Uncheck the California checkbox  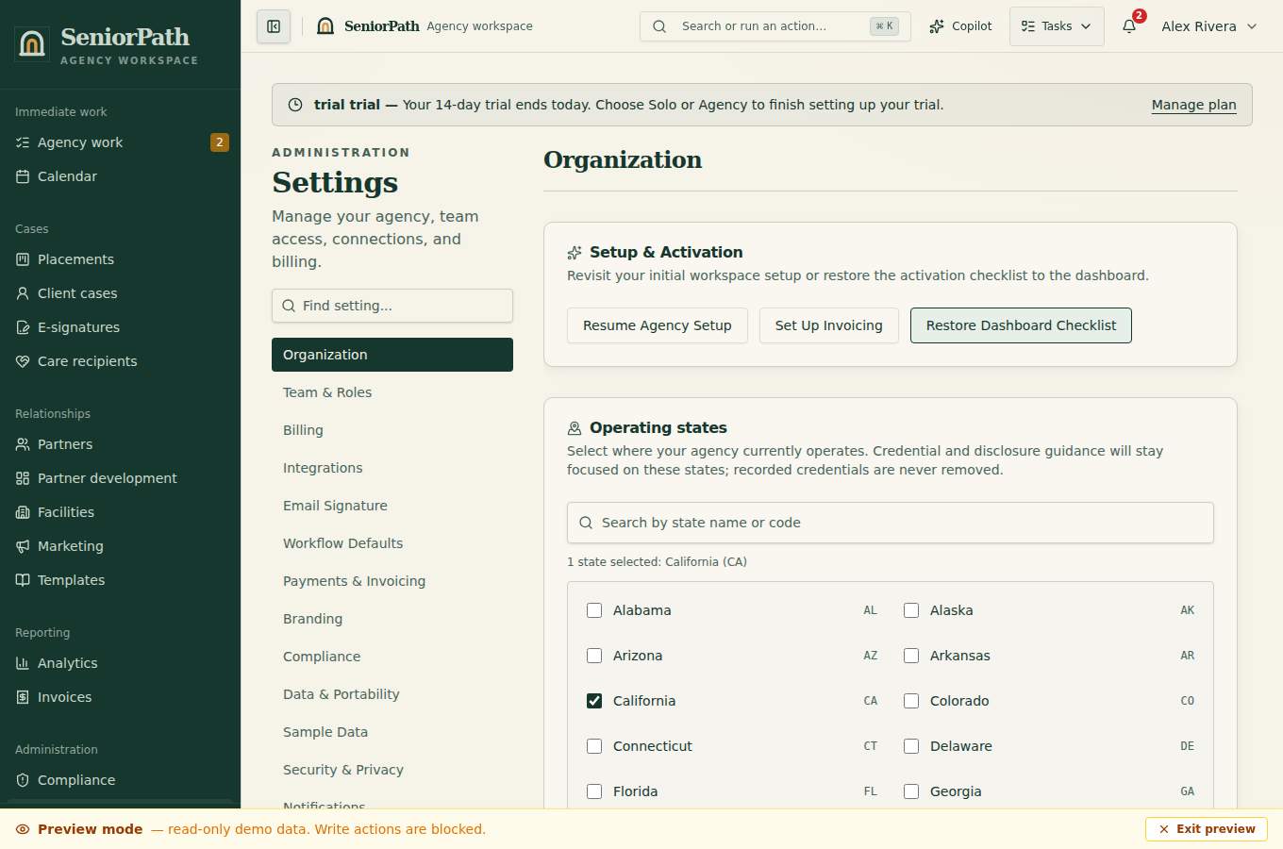[x=594, y=701]
